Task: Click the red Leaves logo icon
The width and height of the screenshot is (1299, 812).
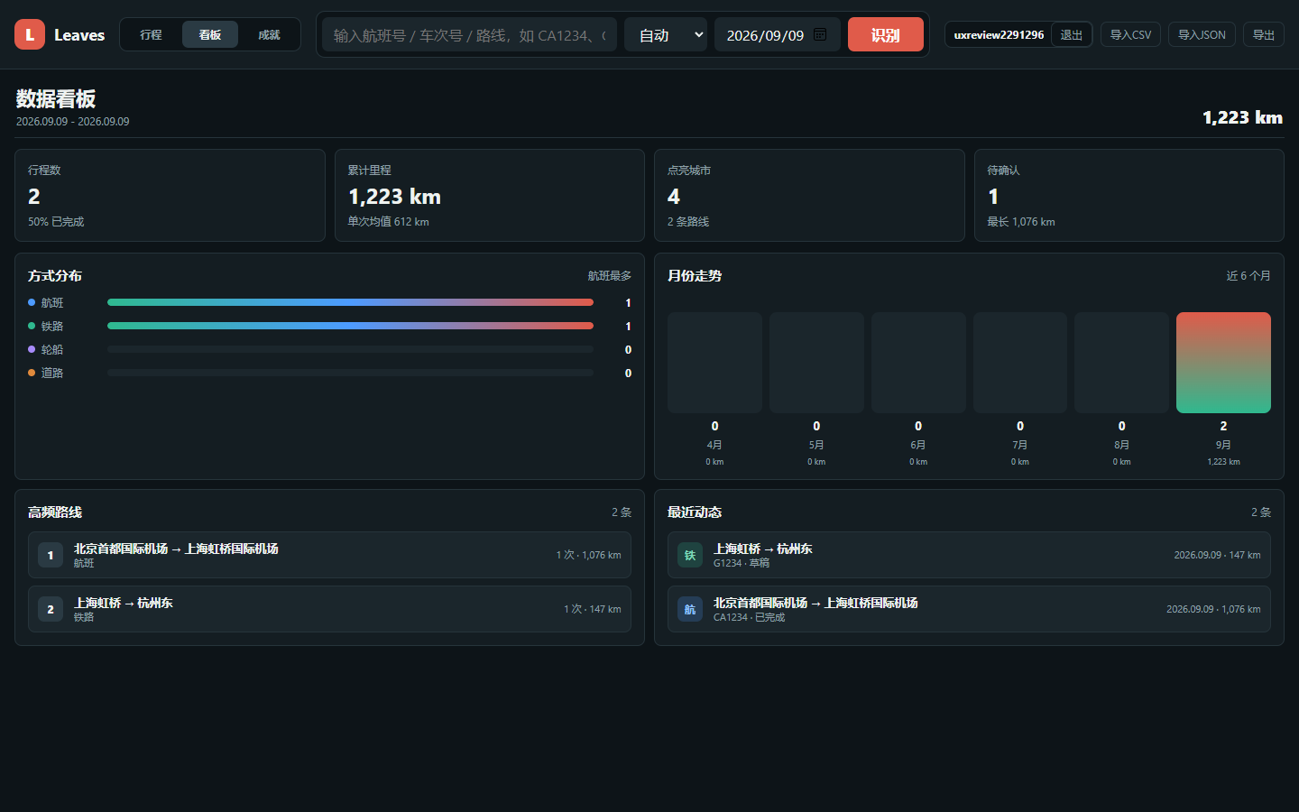Action: [30, 34]
